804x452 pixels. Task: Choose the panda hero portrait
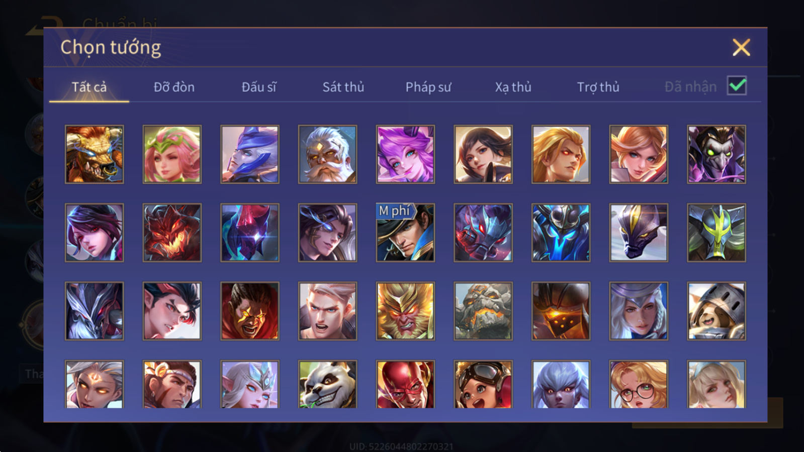point(327,384)
